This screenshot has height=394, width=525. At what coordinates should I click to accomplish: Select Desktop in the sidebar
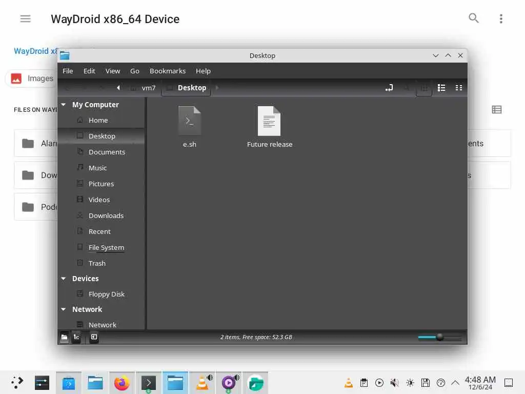point(102,136)
